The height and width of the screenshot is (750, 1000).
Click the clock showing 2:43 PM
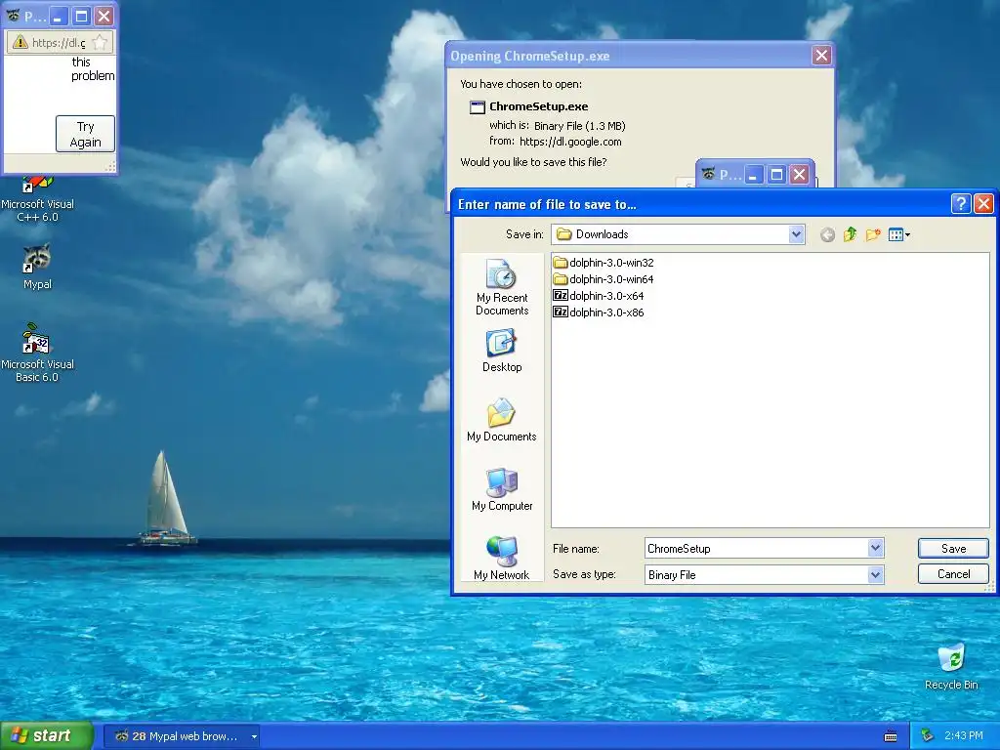click(964, 736)
